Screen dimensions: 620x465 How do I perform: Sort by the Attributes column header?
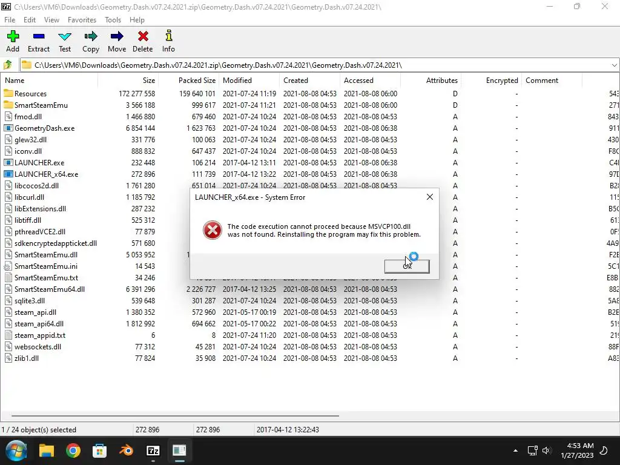point(430,81)
